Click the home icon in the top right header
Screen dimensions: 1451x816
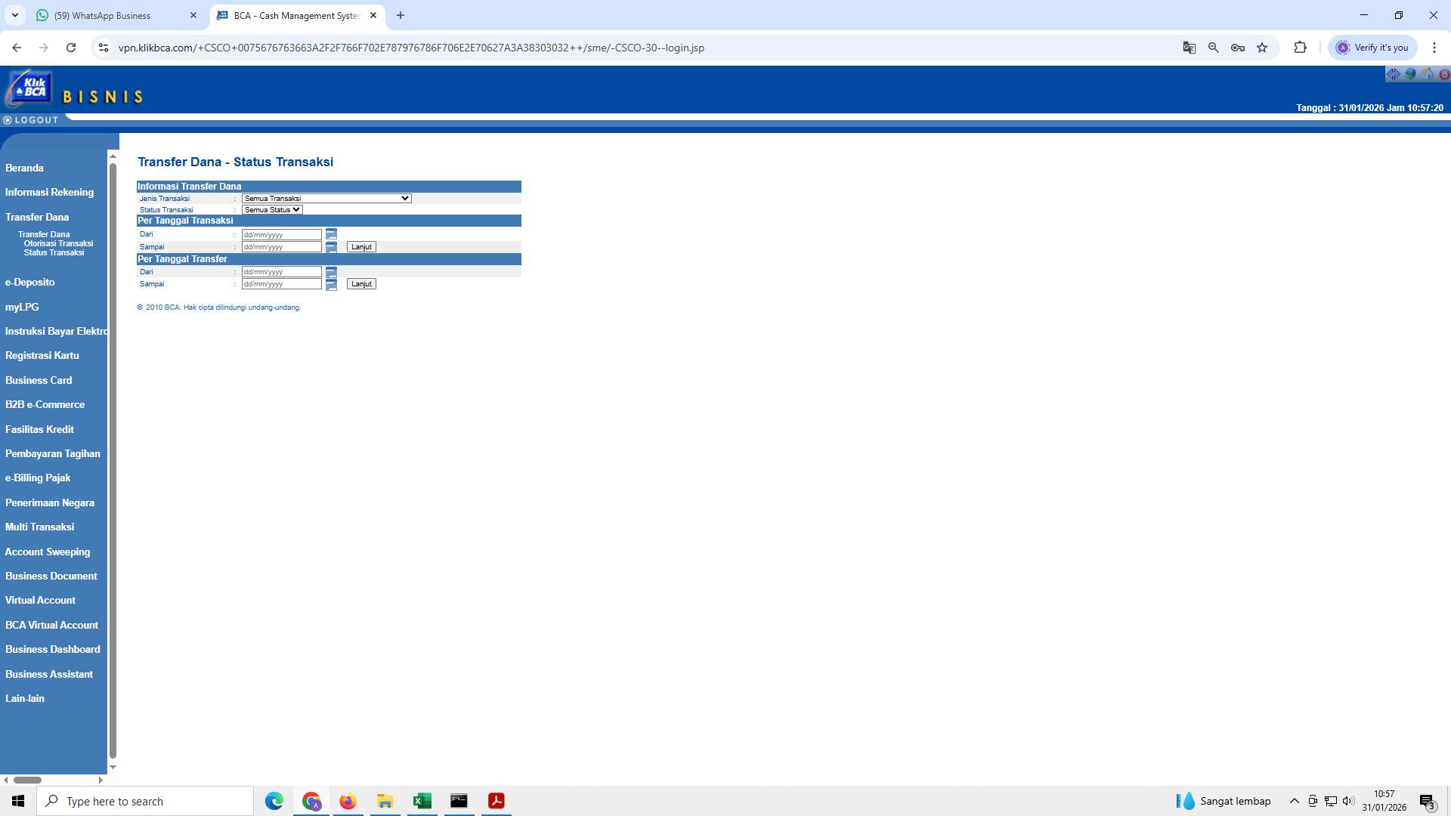pos(1428,73)
